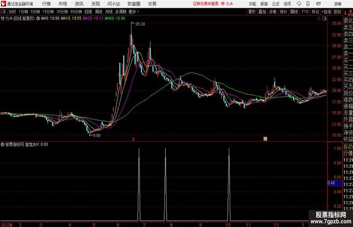
Task: Click the customer service headset icon
Action: tap(299, 4)
